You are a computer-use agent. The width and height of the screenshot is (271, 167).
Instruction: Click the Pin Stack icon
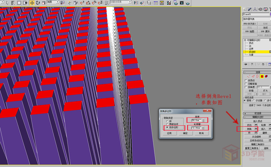245,64
